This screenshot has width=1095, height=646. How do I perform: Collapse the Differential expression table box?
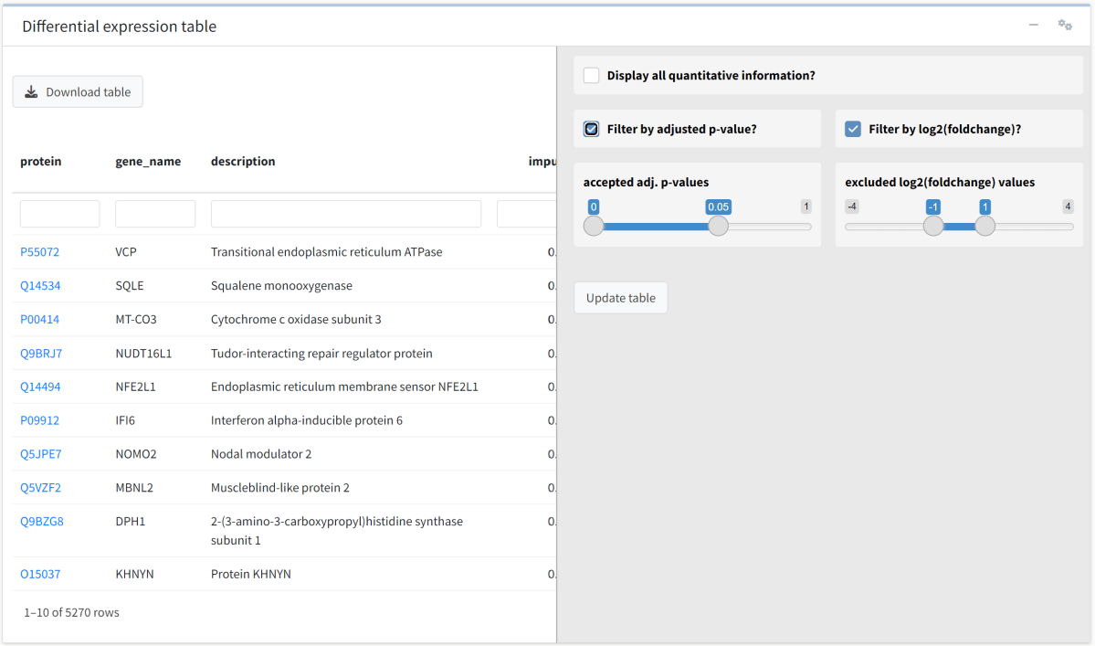[1034, 26]
